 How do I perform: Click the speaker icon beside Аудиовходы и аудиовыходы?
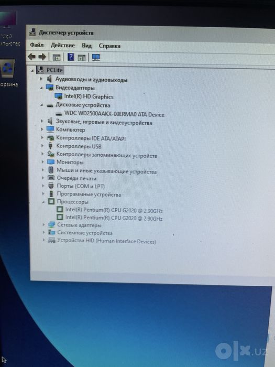point(49,79)
